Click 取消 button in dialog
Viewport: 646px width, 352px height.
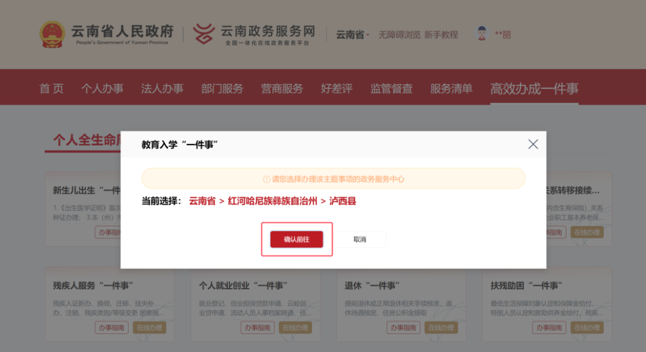(x=359, y=239)
